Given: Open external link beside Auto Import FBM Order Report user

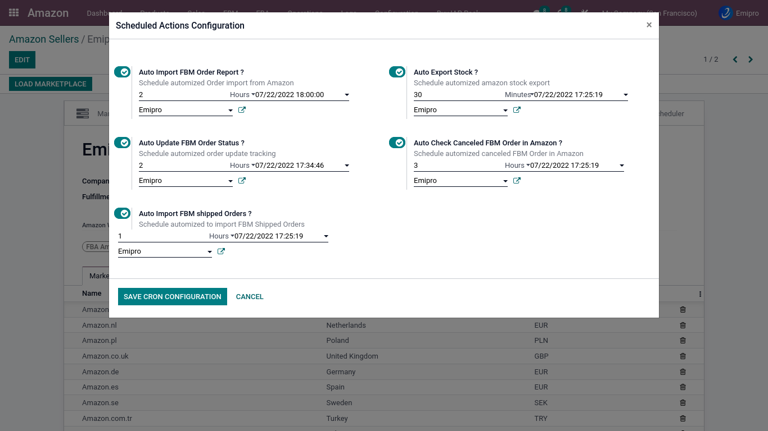Looking at the screenshot, I should pos(242,110).
